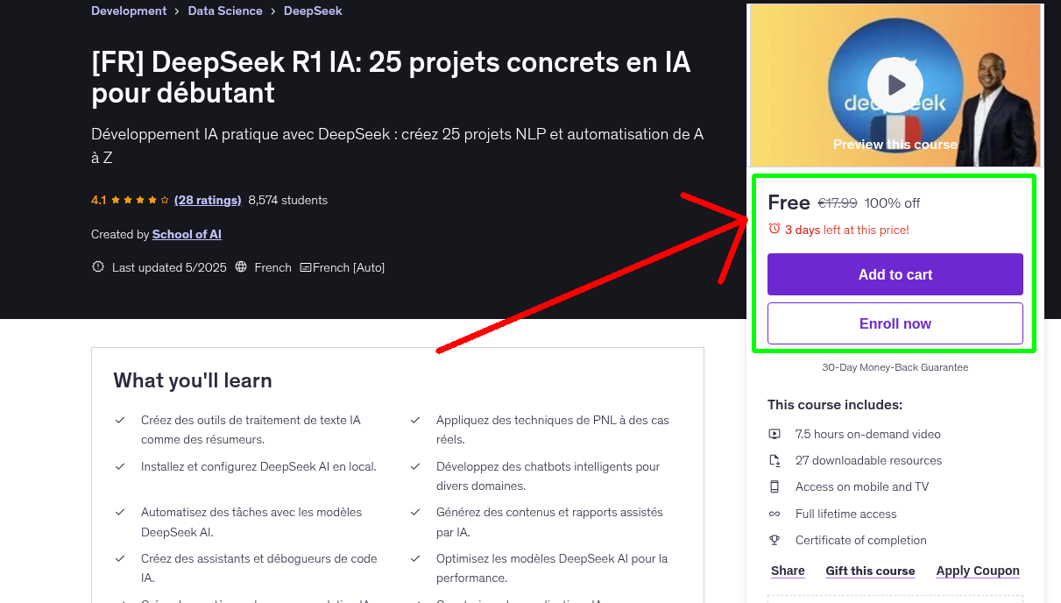Image resolution: width=1061 pixels, height=603 pixels.
Task: Click the mobile and TV access icon
Action: (x=775, y=486)
